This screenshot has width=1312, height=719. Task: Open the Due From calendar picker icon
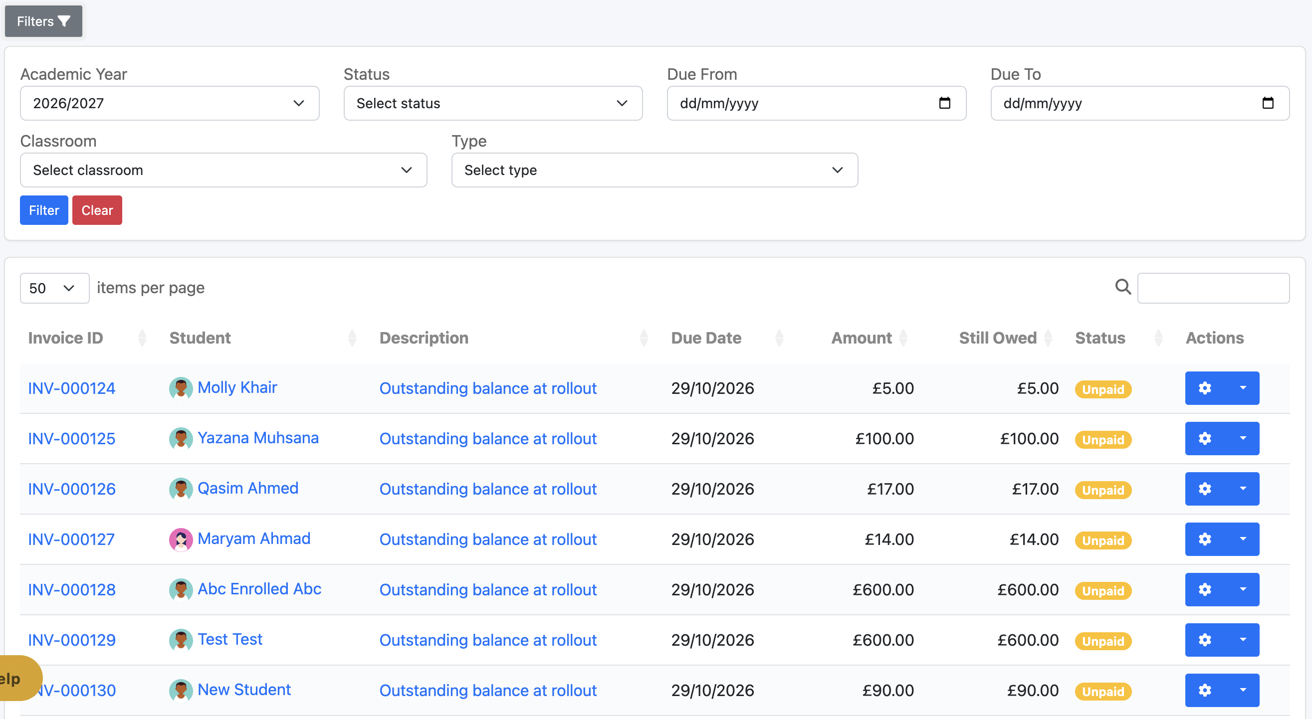tap(945, 103)
